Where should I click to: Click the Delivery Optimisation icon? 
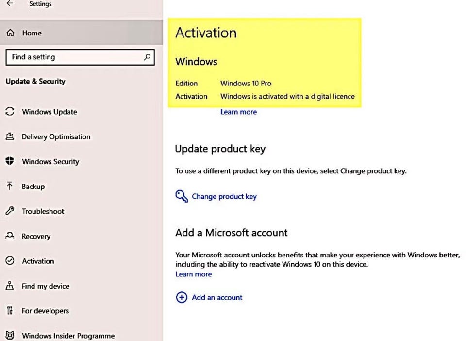point(10,136)
